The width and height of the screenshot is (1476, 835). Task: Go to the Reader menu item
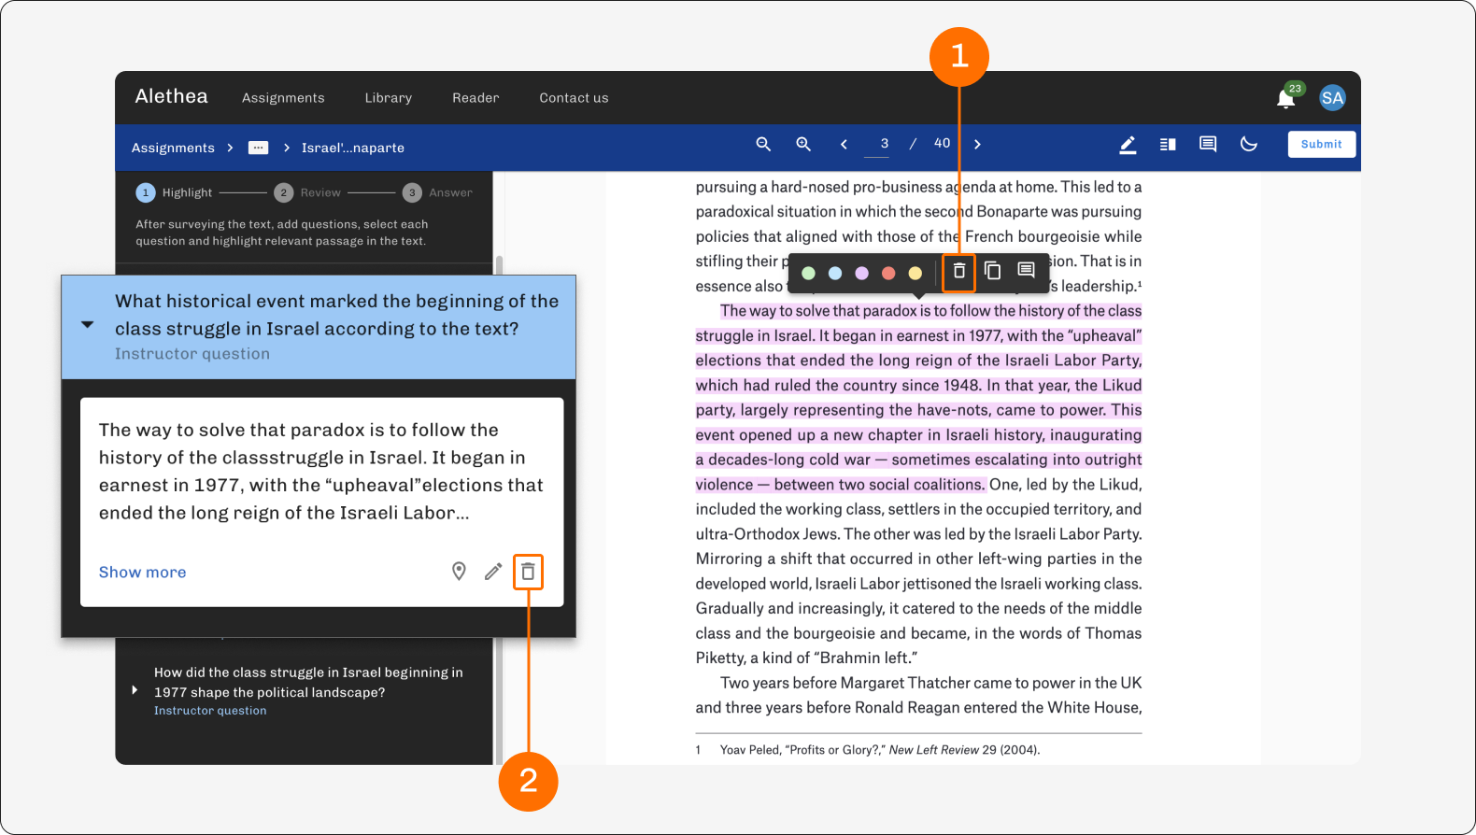pos(475,98)
